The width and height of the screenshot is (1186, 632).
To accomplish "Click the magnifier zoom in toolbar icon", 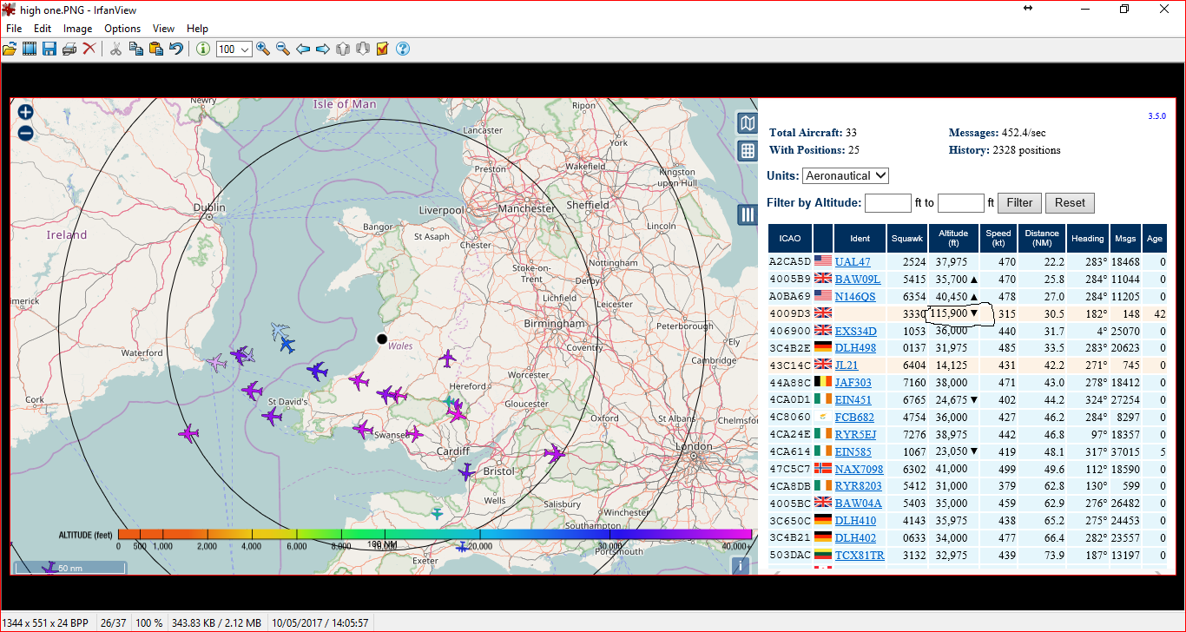I will click(262, 49).
